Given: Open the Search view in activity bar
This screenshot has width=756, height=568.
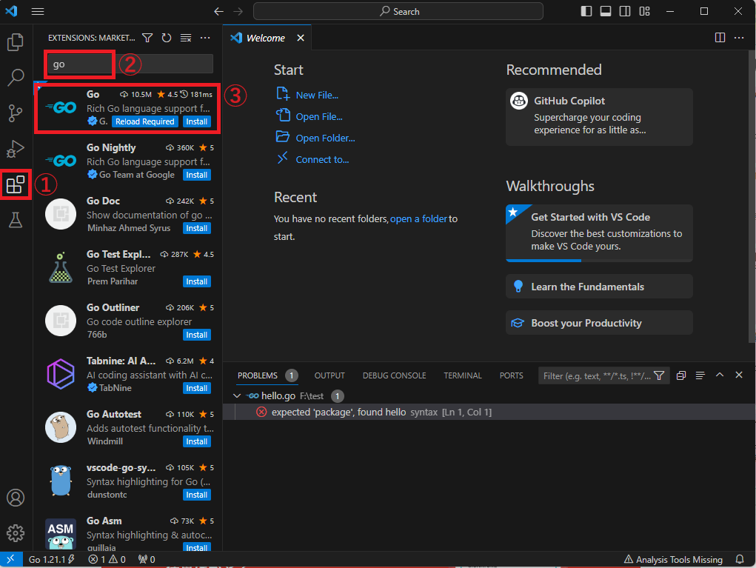Looking at the screenshot, I should [16, 77].
